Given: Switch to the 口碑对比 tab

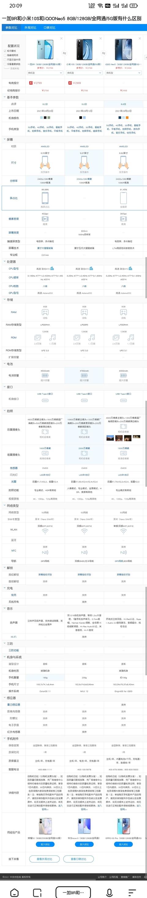Looking at the screenshot, I should 49,28.
